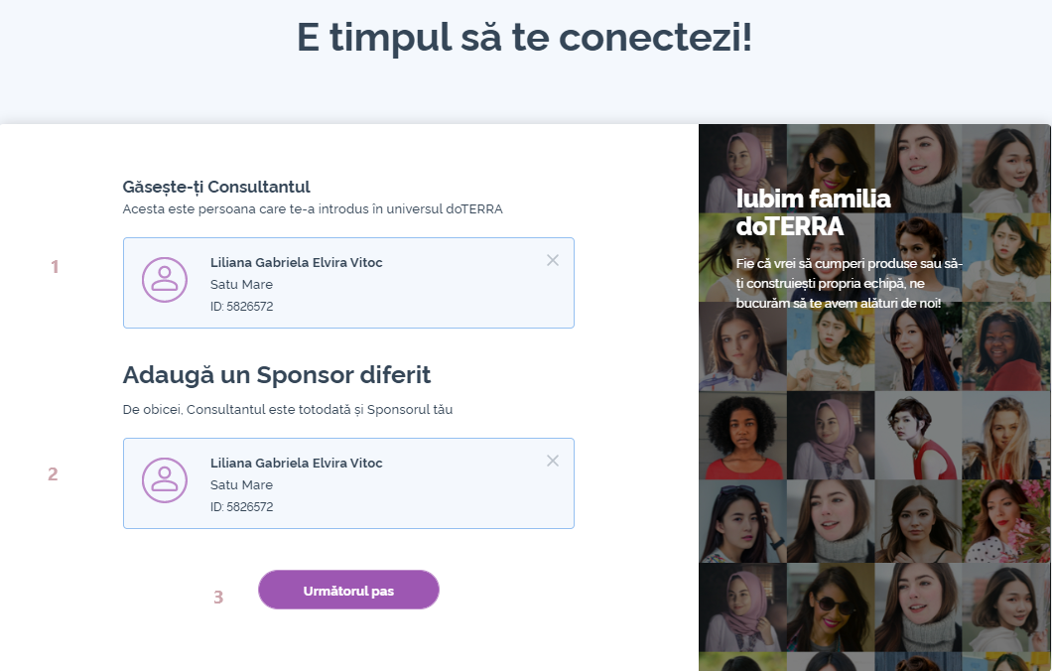Click the Sponsor card's name text
Image resolution: width=1052 pixels, height=671 pixels.
point(296,463)
